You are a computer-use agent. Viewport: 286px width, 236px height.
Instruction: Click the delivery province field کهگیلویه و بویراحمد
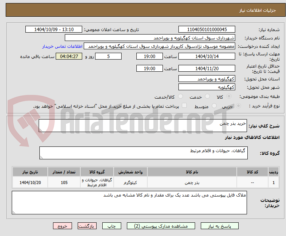click(207, 79)
